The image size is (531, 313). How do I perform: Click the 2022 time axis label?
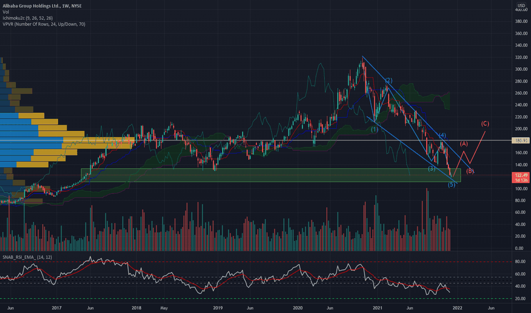click(457, 308)
